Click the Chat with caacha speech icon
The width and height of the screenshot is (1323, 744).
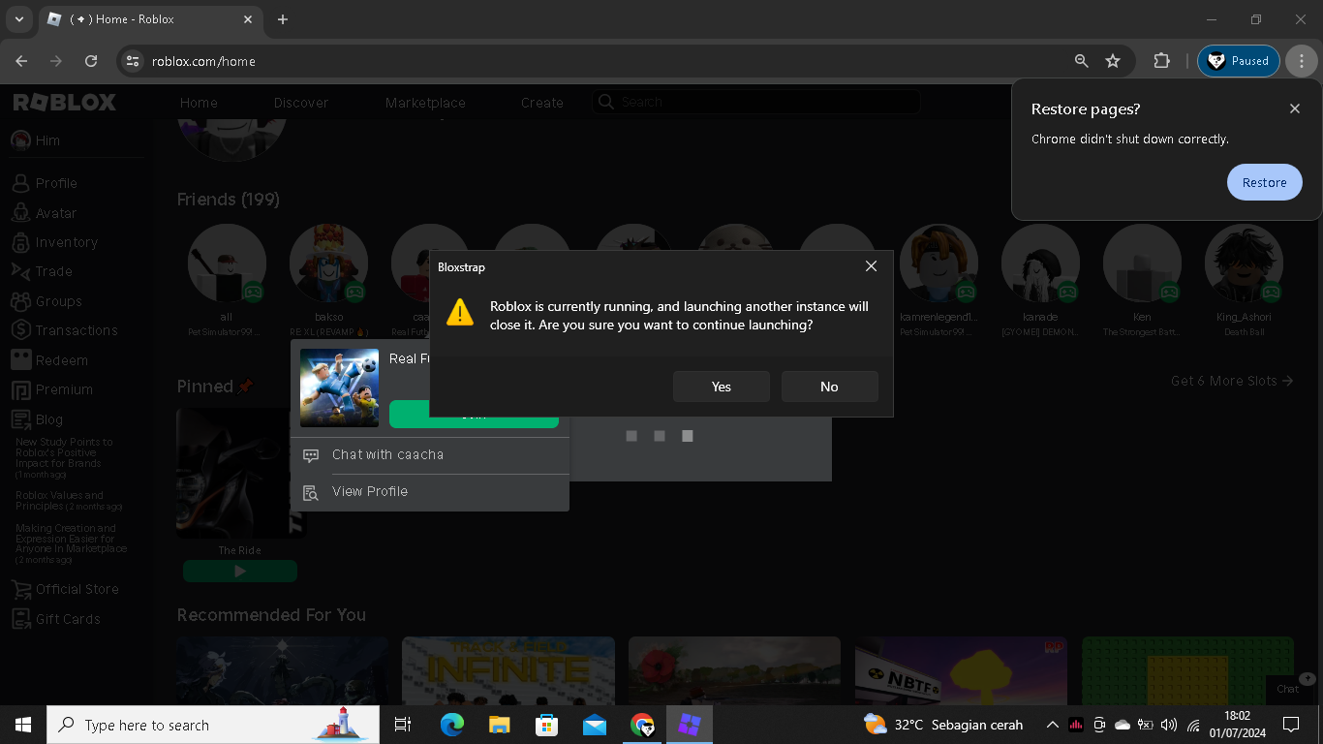(311, 455)
